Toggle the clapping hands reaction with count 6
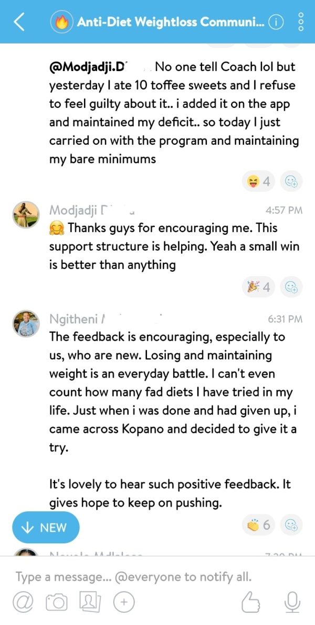This screenshot has width=315, height=625. click(258, 525)
